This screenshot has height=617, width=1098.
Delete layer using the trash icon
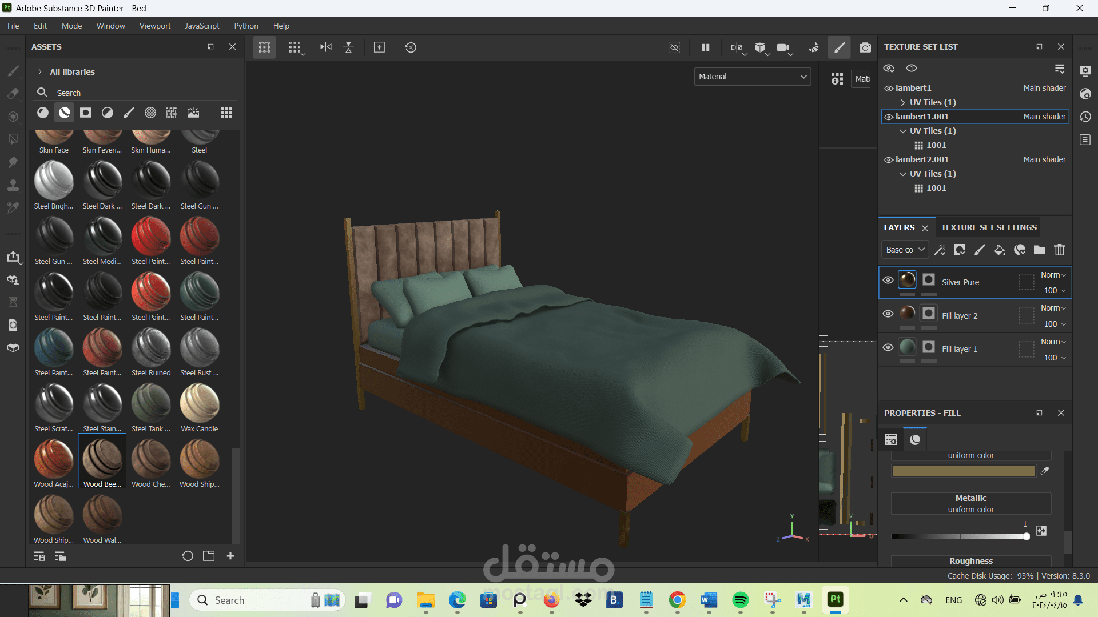(x=1060, y=250)
